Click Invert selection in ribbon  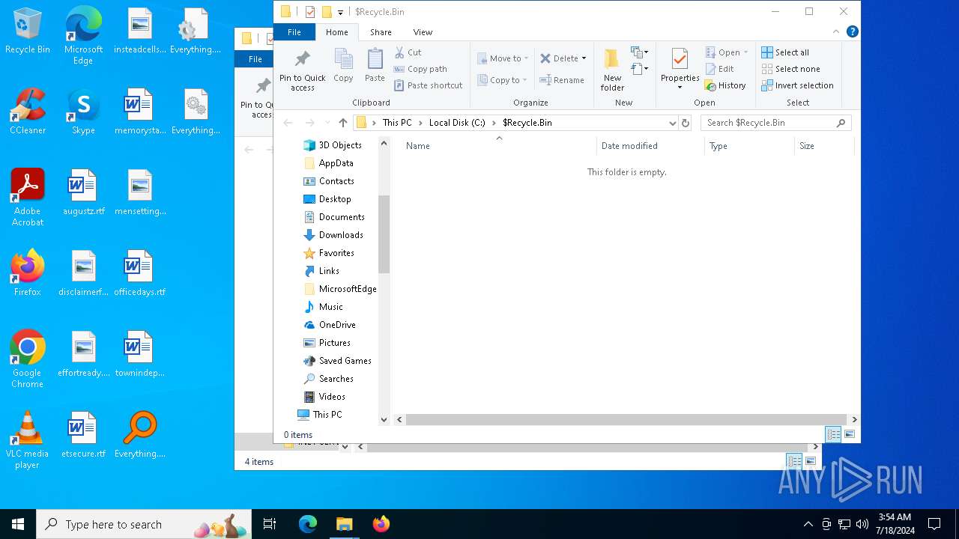797,85
